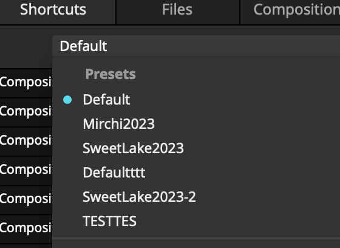340x248 pixels.
Task: Collapse the Default preset dropdown
Action: (196, 46)
